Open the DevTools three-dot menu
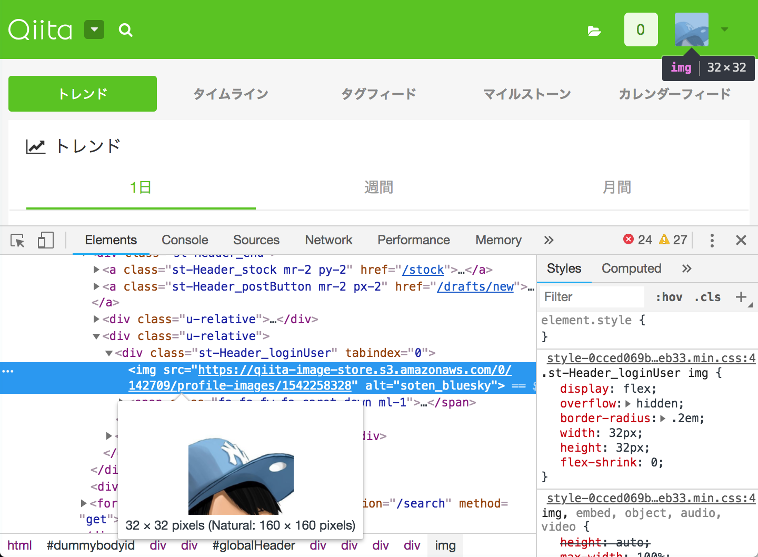Viewport: 758px width, 557px height. [712, 241]
